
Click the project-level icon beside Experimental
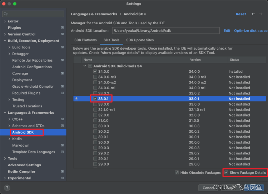pyautogui.click(x=63, y=178)
